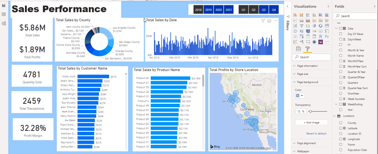This screenshot has width=378, height=154.
Task: Pick the pie chart visualization
Action: click(314, 25)
